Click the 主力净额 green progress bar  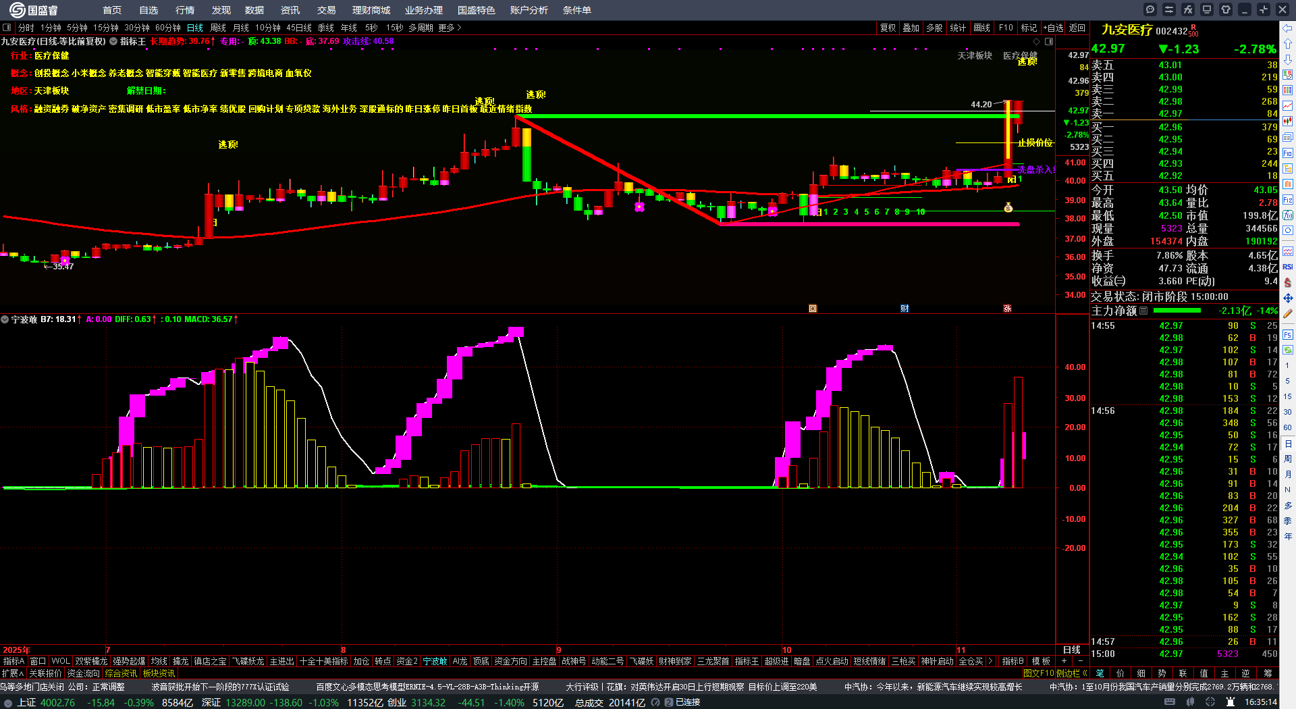point(1177,311)
